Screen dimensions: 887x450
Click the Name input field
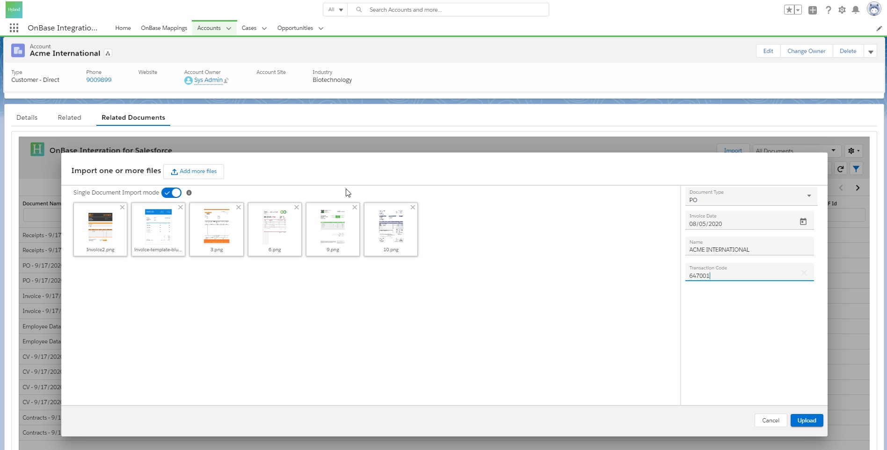coord(749,250)
